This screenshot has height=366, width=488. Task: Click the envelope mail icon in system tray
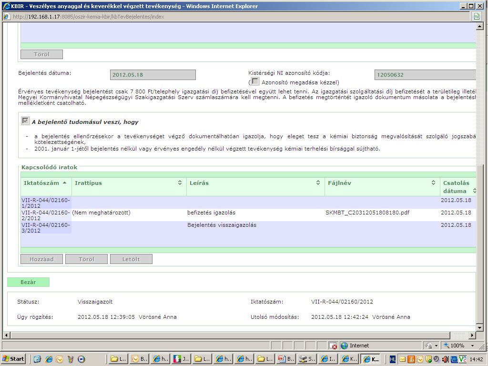pyautogui.click(x=402, y=359)
